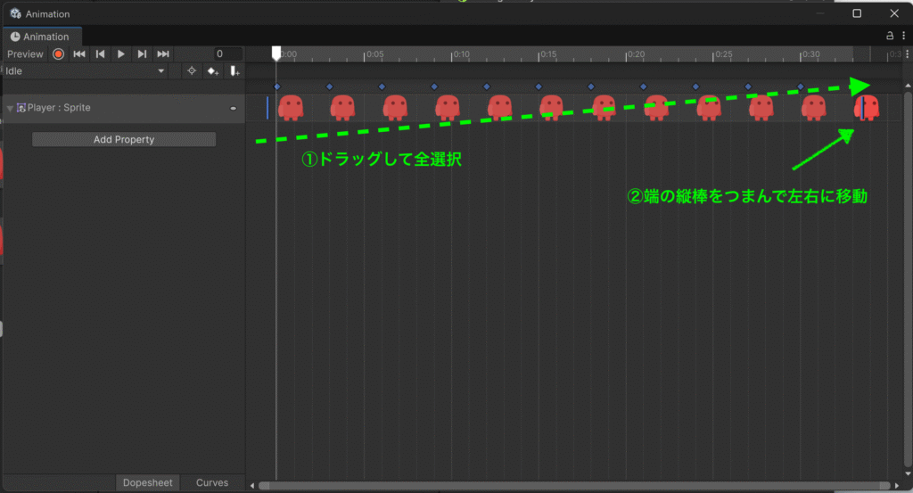
Task: Go to the previous keyframe
Action: coord(101,54)
